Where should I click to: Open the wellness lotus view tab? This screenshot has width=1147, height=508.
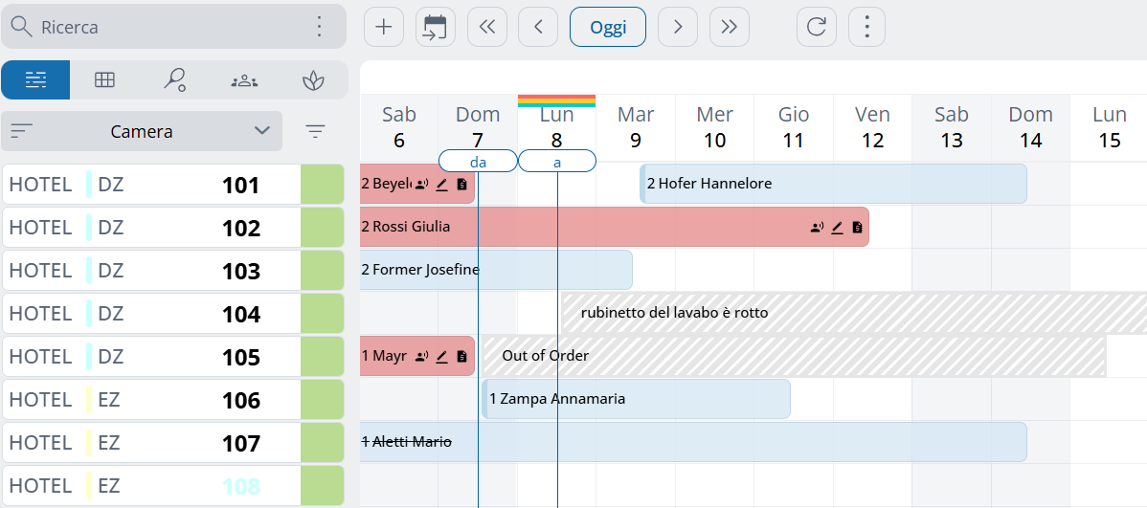[x=312, y=80]
